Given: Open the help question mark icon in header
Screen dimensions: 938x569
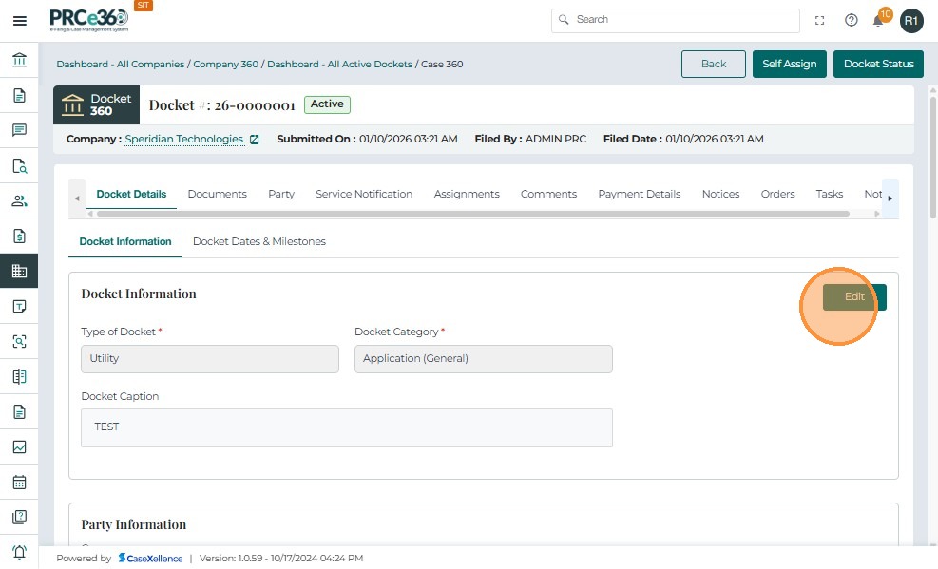Looking at the screenshot, I should (x=852, y=20).
